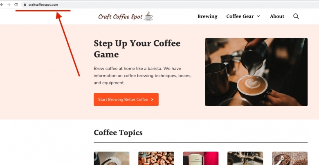This screenshot has height=165, width=319.
Task: Click the browser forward arrow
Action: click(9, 4)
